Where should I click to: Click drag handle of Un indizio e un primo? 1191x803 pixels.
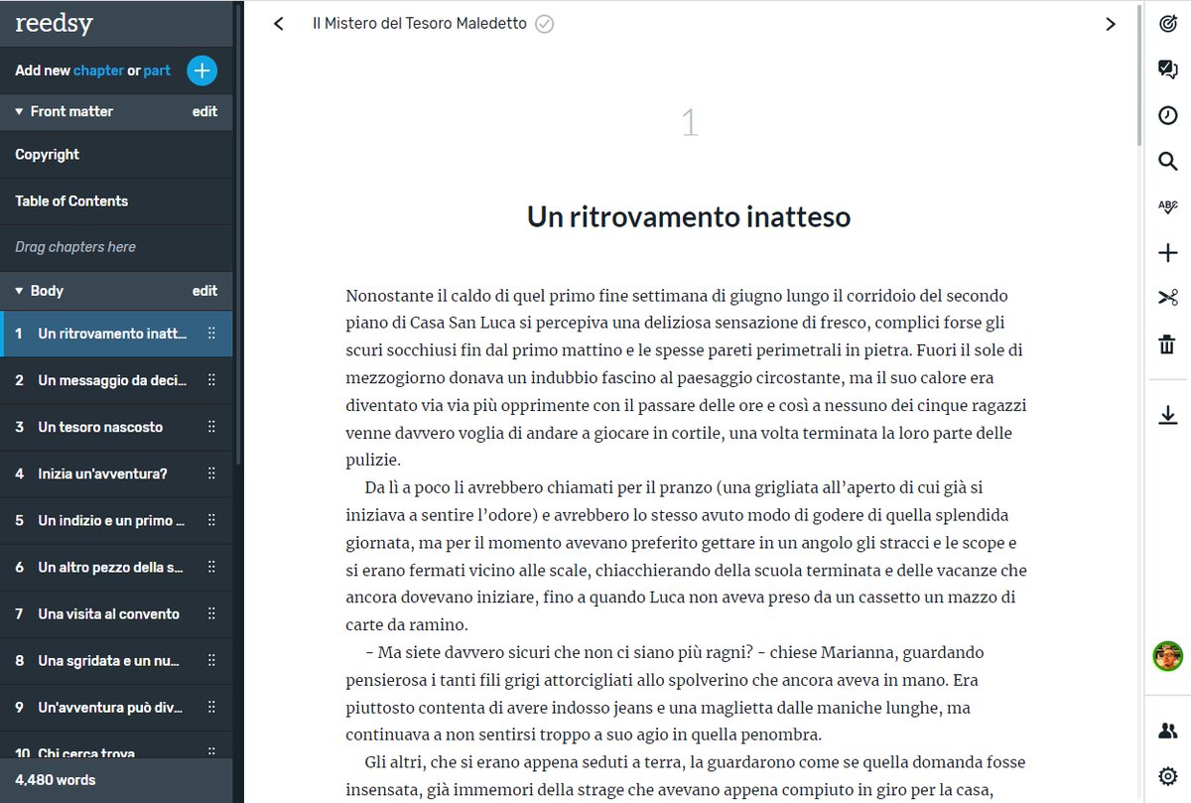pos(211,520)
